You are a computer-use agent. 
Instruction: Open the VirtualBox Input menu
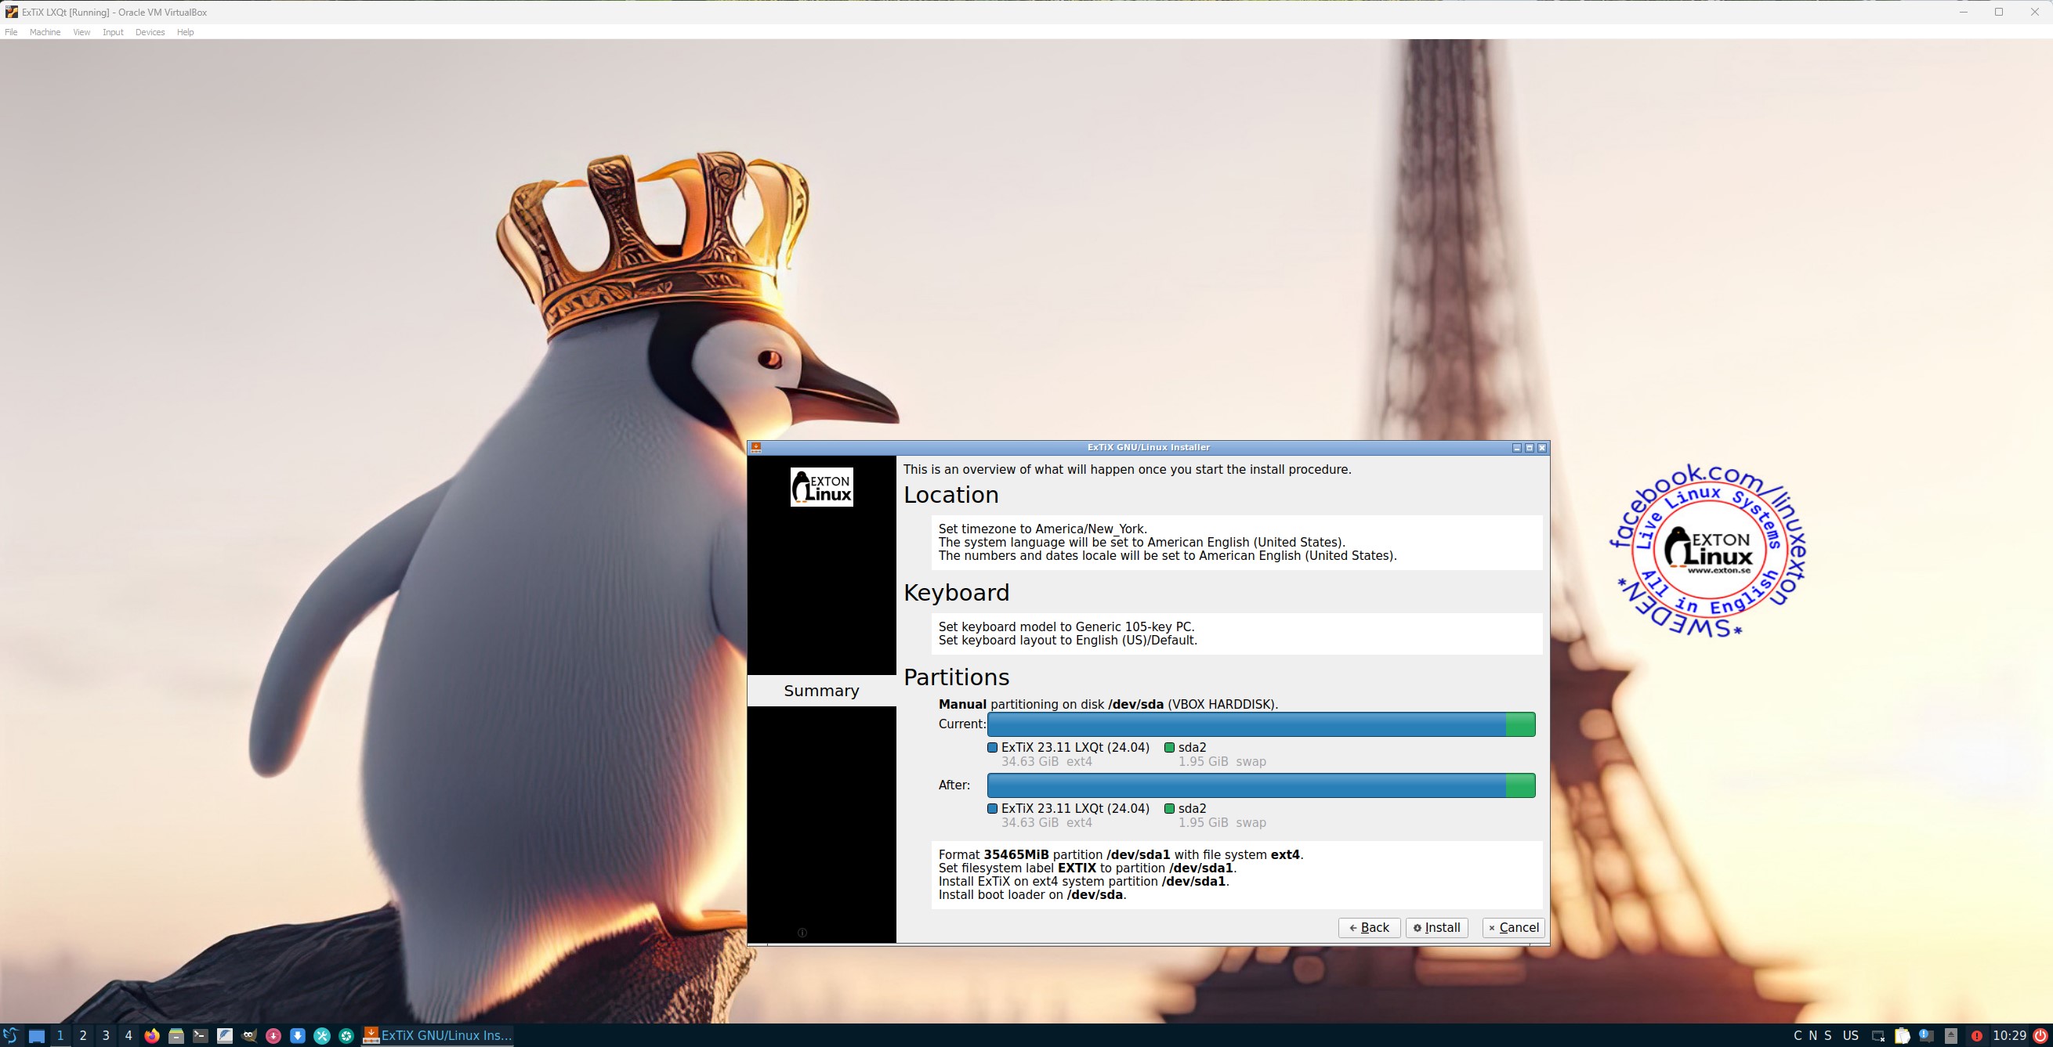(113, 32)
